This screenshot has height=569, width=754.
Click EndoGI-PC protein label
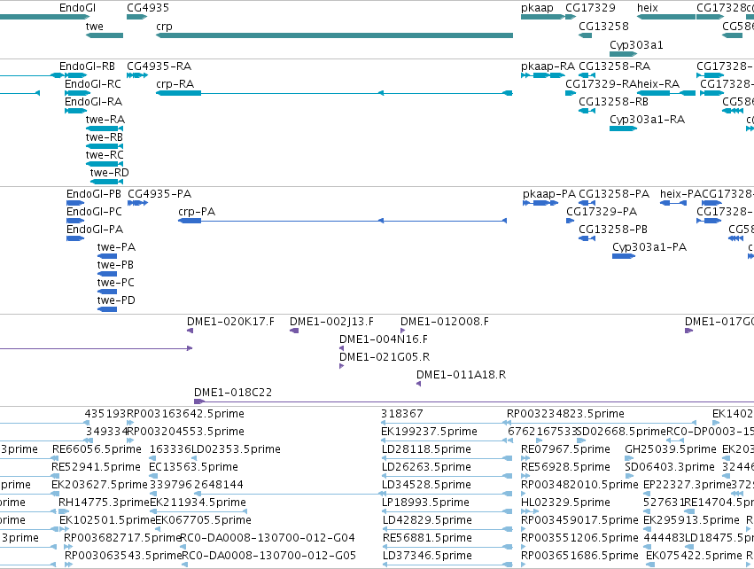tap(94, 212)
